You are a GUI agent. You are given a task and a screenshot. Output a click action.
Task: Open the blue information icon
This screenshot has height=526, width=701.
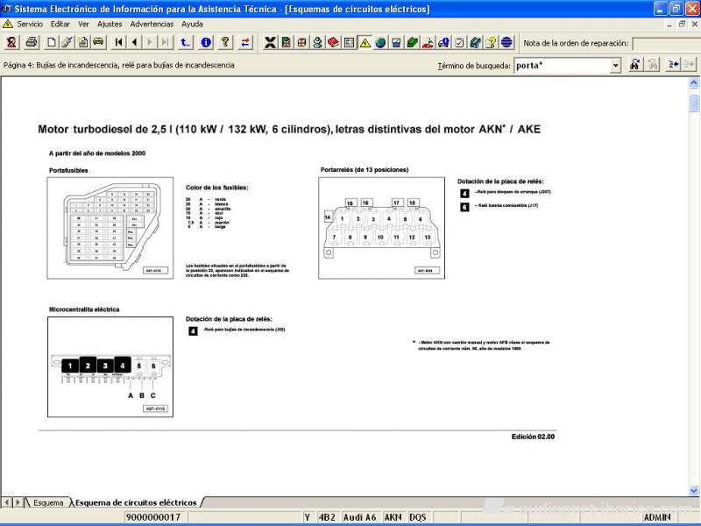point(206,42)
